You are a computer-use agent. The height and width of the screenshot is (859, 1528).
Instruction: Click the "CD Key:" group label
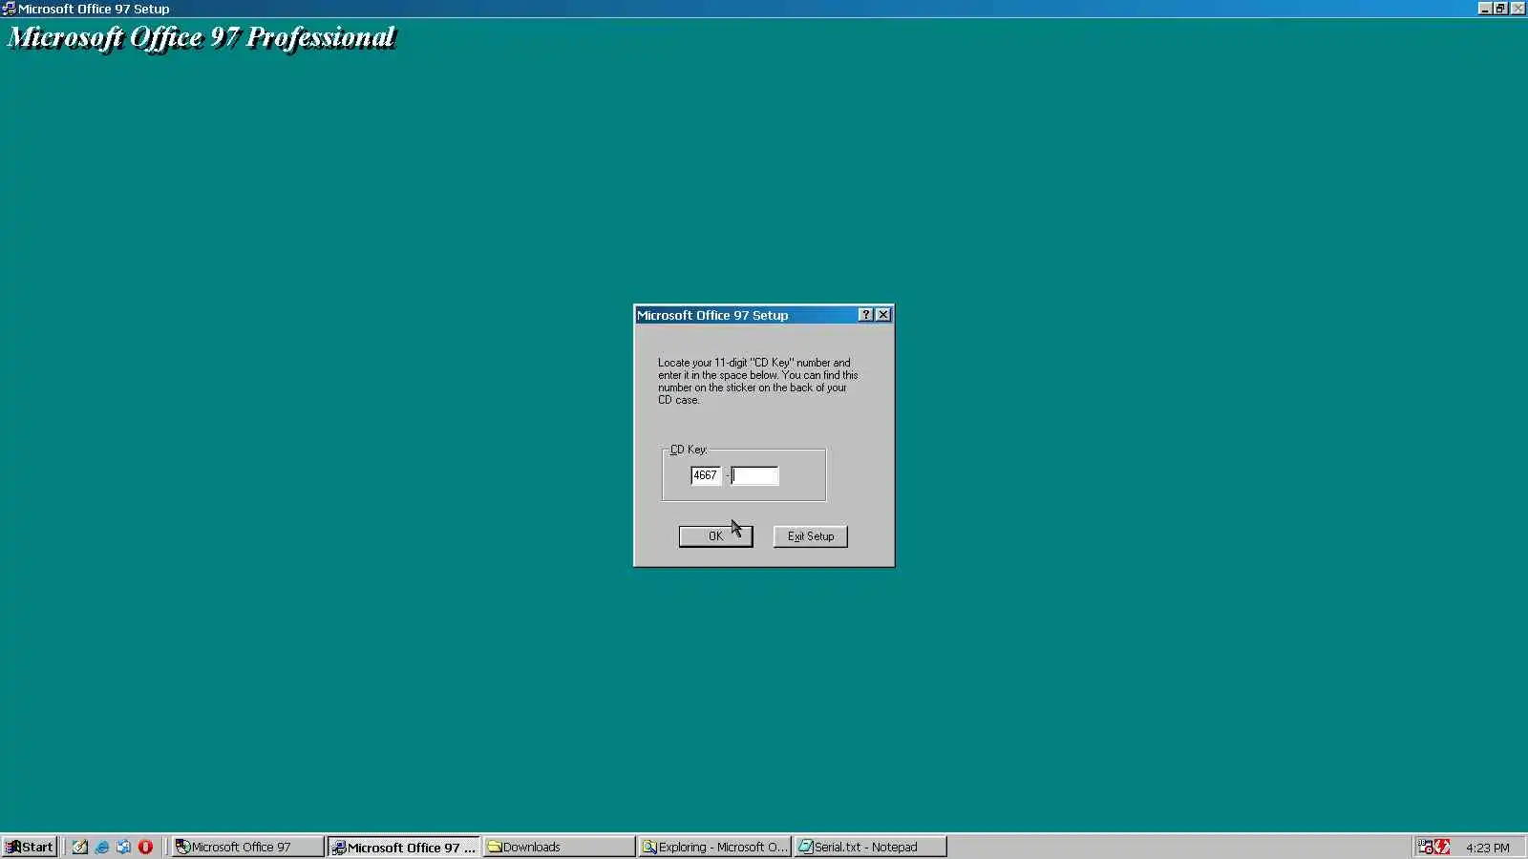pos(689,450)
